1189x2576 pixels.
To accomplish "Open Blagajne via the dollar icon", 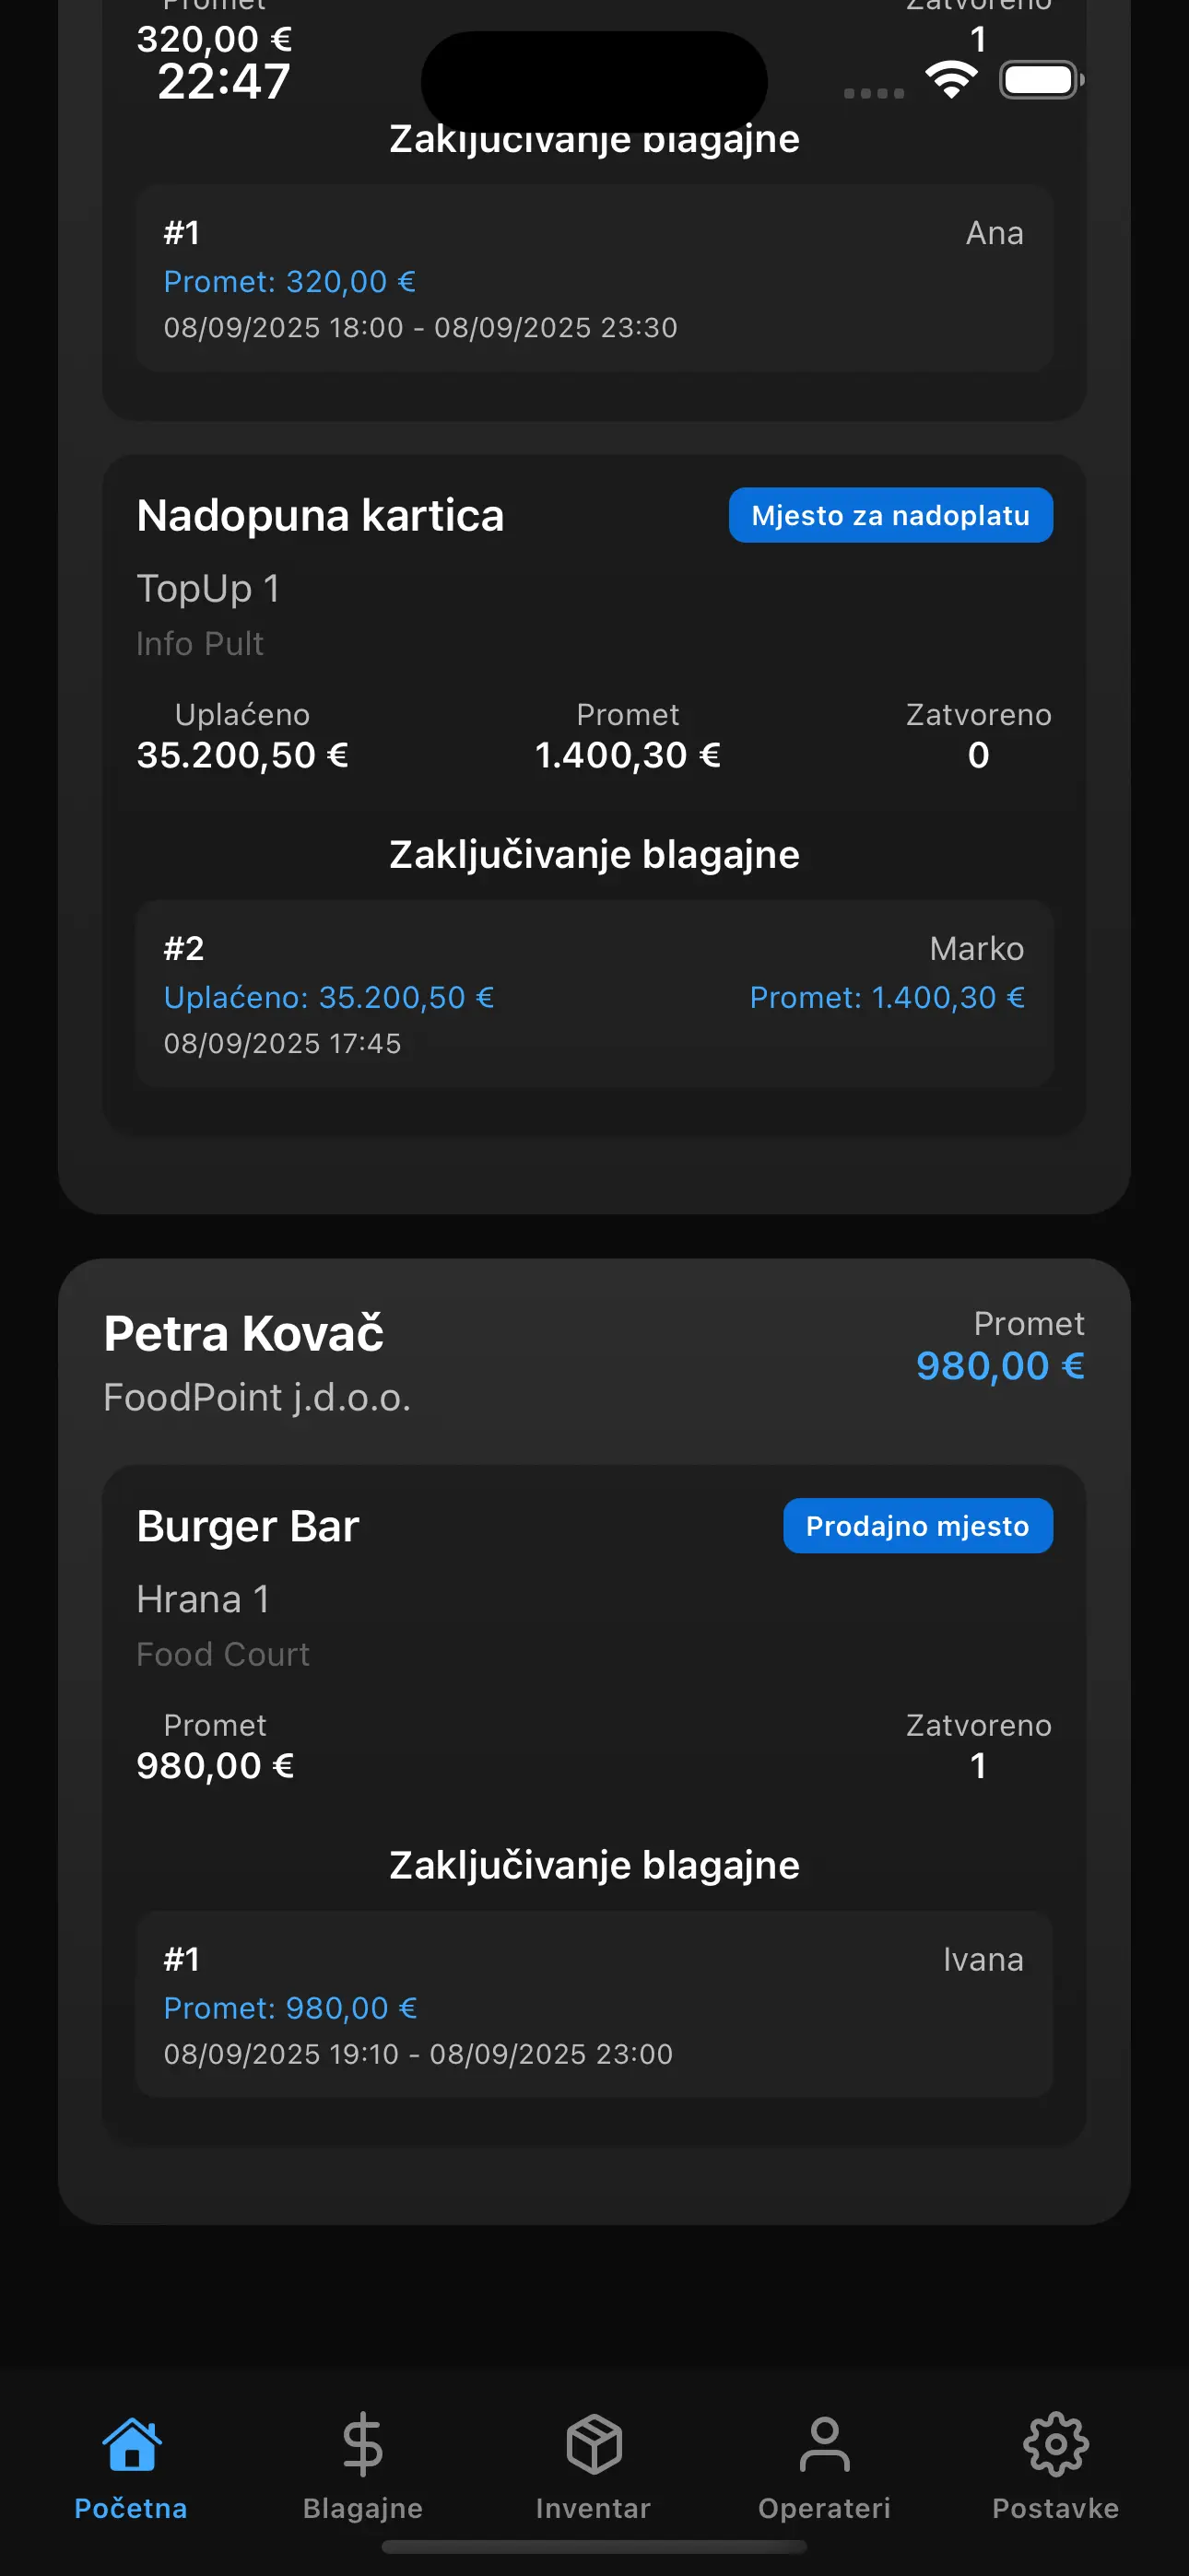I will point(362,2444).
